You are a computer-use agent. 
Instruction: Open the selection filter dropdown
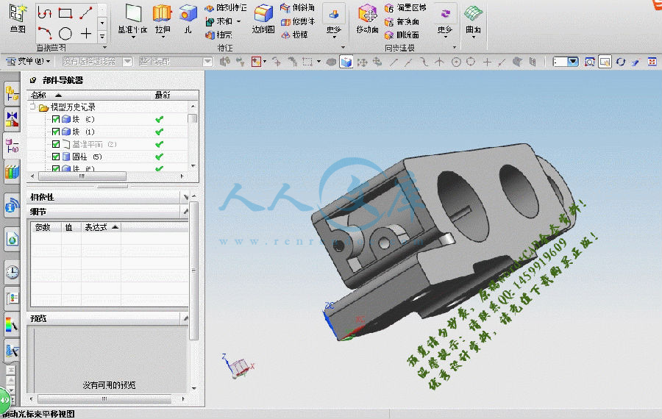click(x=127, y=62)
